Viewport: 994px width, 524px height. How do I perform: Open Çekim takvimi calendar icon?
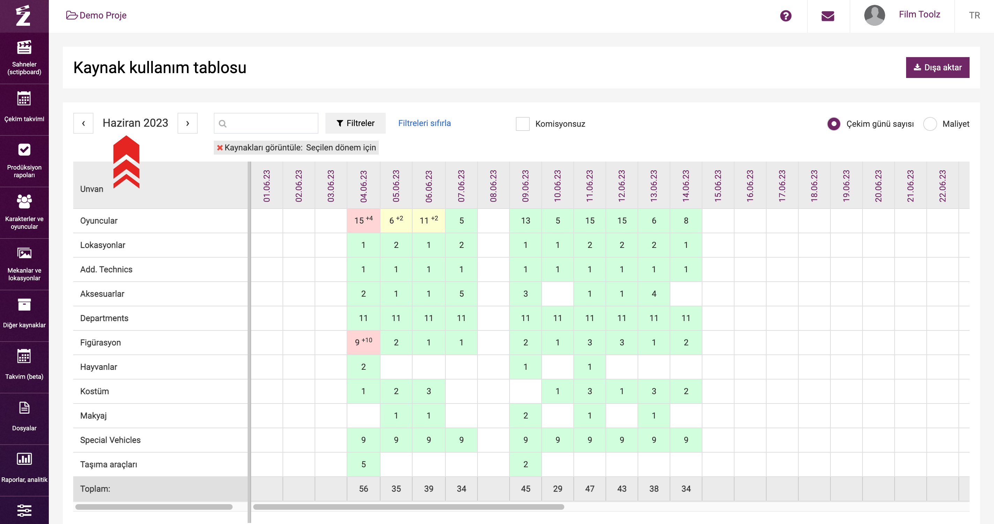[24, 99]
